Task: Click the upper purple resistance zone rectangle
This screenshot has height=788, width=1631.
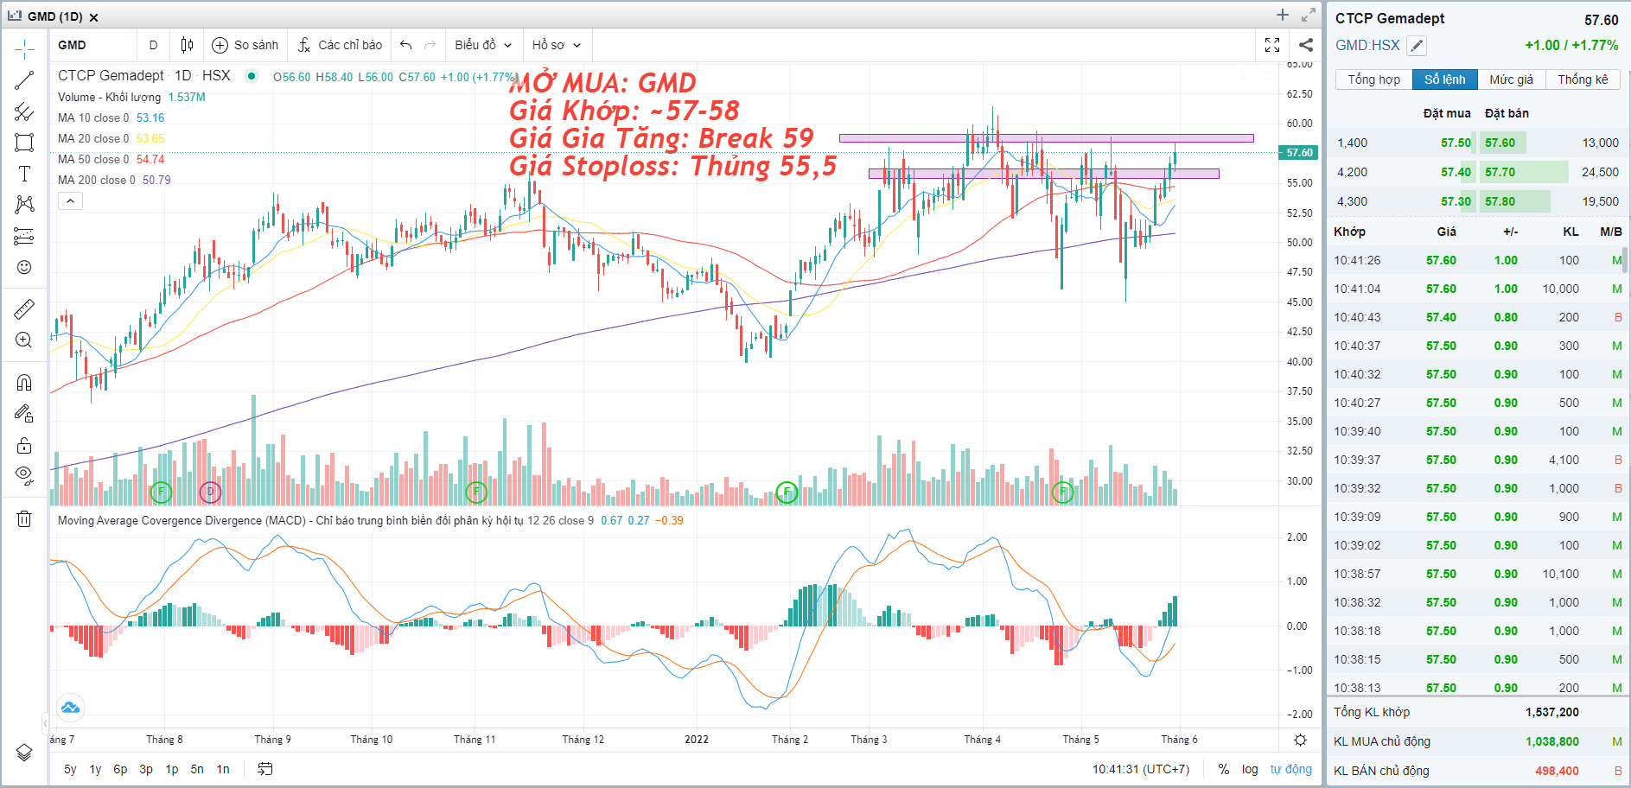Action: 1046,138
